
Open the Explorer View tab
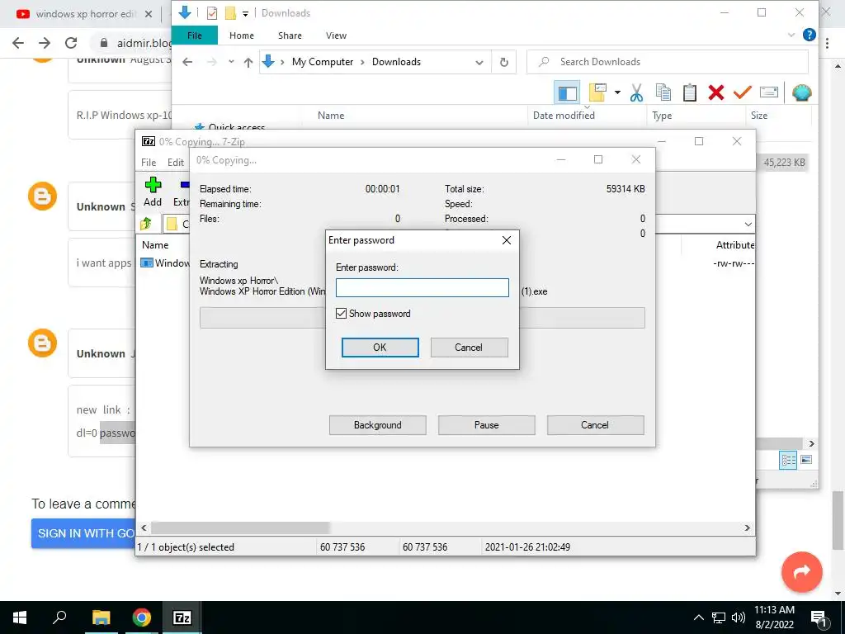point(337,35)
